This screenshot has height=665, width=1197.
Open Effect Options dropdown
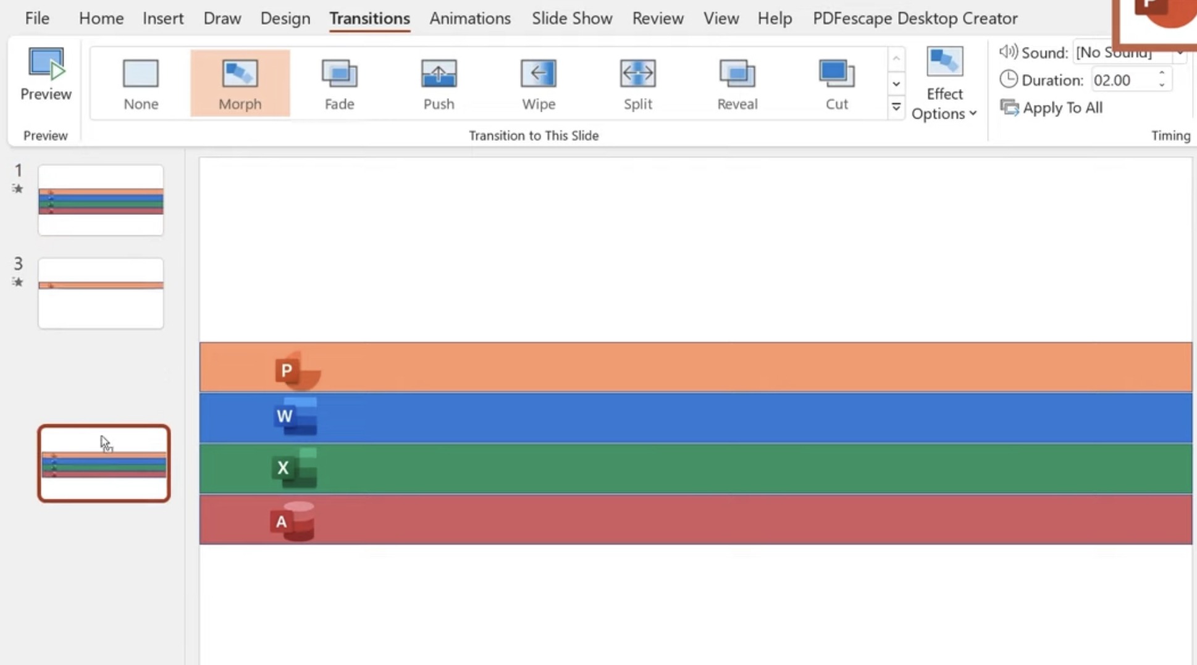(944, 84)
